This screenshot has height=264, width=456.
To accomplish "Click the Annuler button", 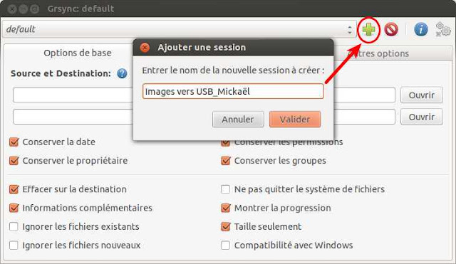I will point(238,119).
